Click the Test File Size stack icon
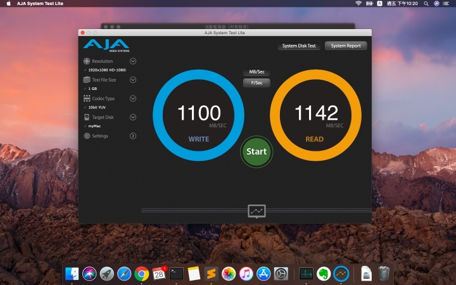The image size is (456, 285). (86, 80)
